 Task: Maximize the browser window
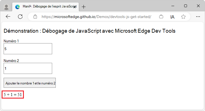186,6
